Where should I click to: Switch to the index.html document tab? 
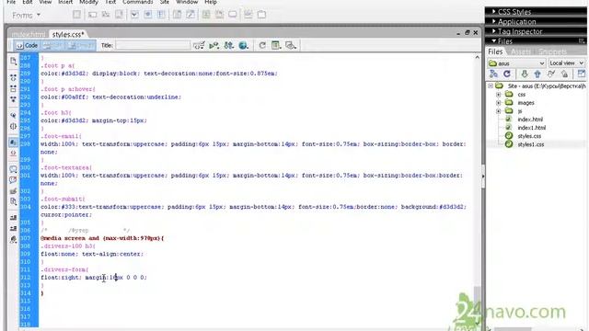tap(29, 34)
